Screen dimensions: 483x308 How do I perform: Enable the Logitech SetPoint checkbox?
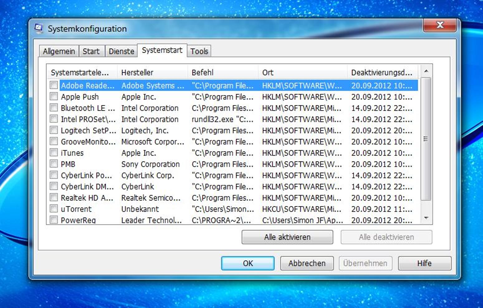[x=54, y=130]
